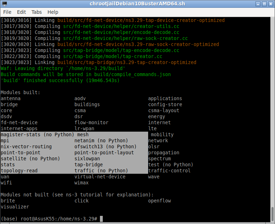Click the vertical scrollbar thumb
The height and width of the screenshot is (224, 275).
tap(272, 214)
